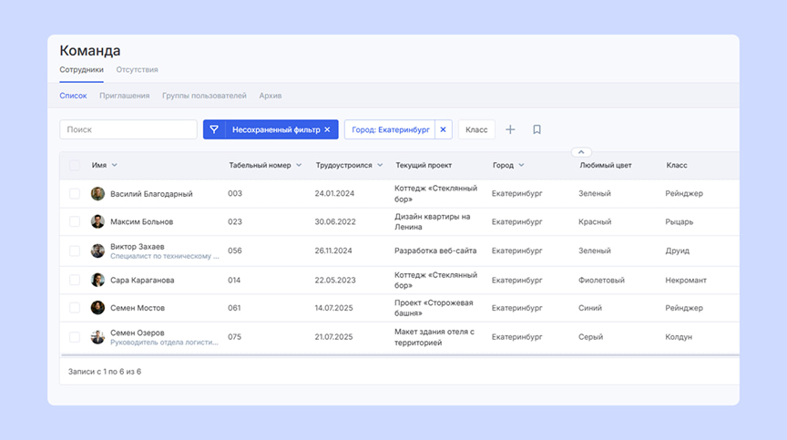The image size is (787, 440).
Task: Open the Имя column sort dropdown
Action: 114,166
